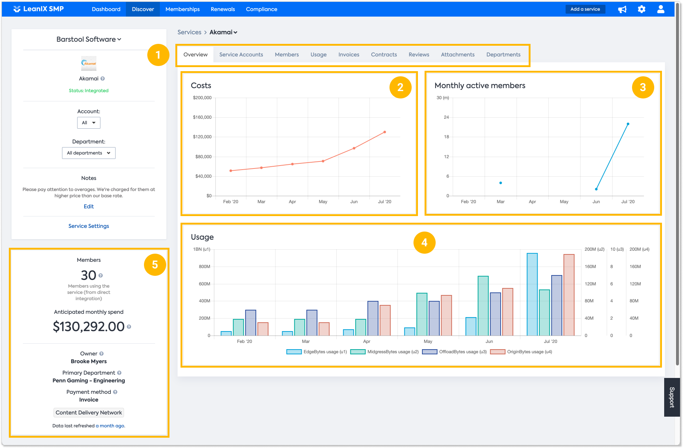Viewport: 683px width, 448px height.
Task: Click the Add a service button
Action: pos(585,9)
